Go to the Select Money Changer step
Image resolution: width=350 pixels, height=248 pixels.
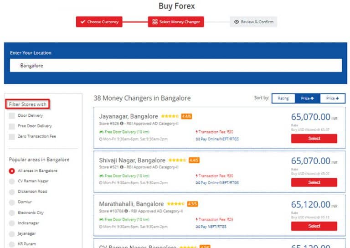tap(176, 22)
